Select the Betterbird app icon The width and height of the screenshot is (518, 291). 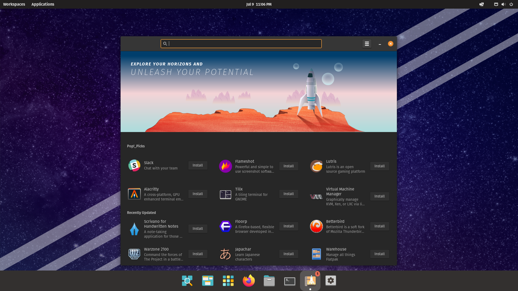[x=316, y=226]
